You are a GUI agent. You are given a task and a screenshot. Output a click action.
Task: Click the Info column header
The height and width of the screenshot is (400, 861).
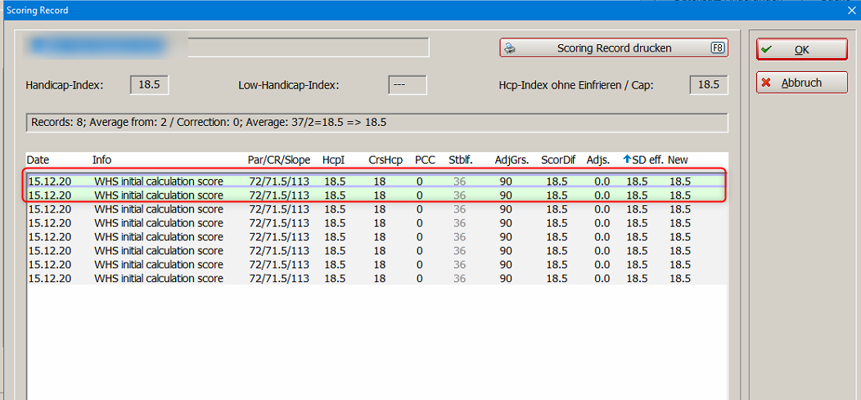tap(102, 160)
